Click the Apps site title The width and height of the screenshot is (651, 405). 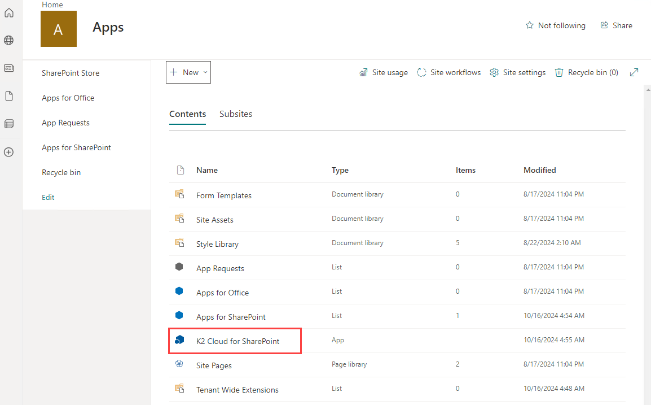pos(108,28)
